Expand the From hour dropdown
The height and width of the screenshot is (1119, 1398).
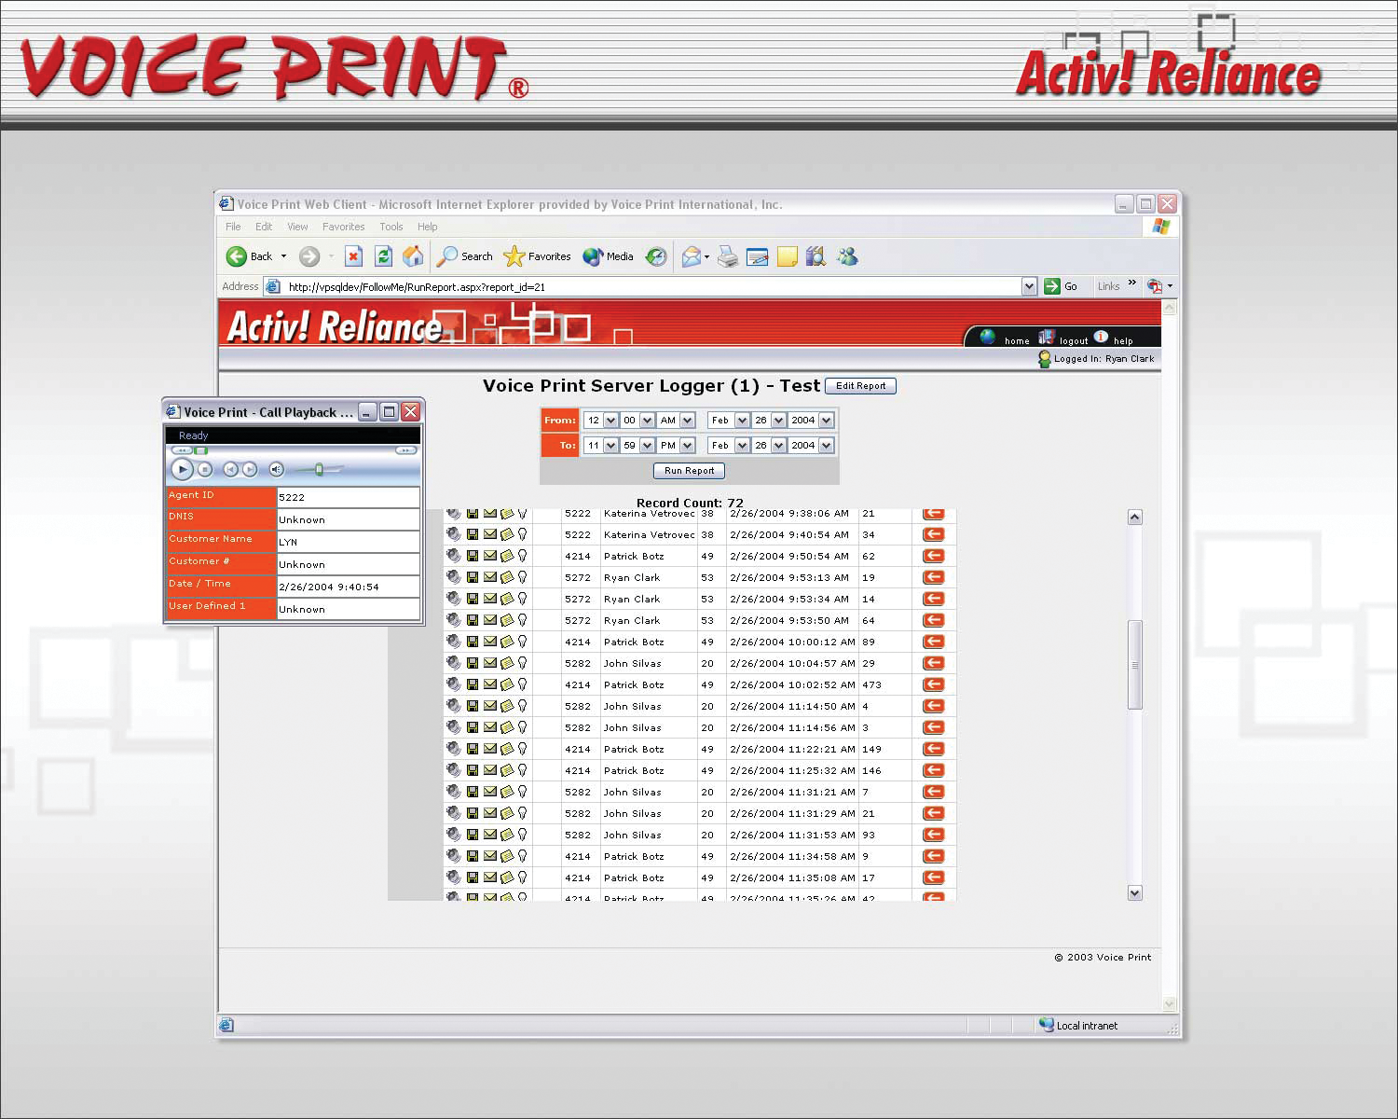(610, 421)
